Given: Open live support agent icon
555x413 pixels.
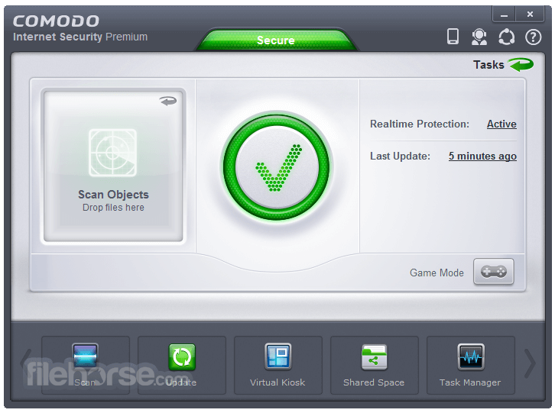Looking at the screenshot, I should pos(479,37).
